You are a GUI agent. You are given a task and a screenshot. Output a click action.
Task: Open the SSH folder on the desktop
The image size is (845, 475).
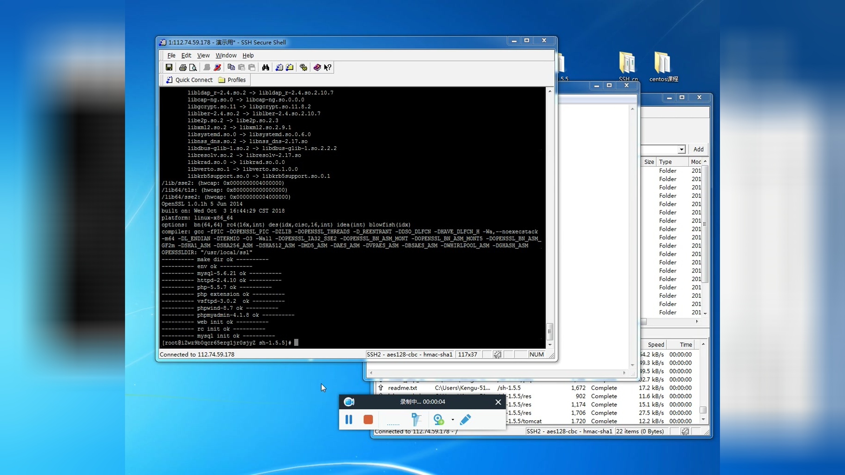627,67
